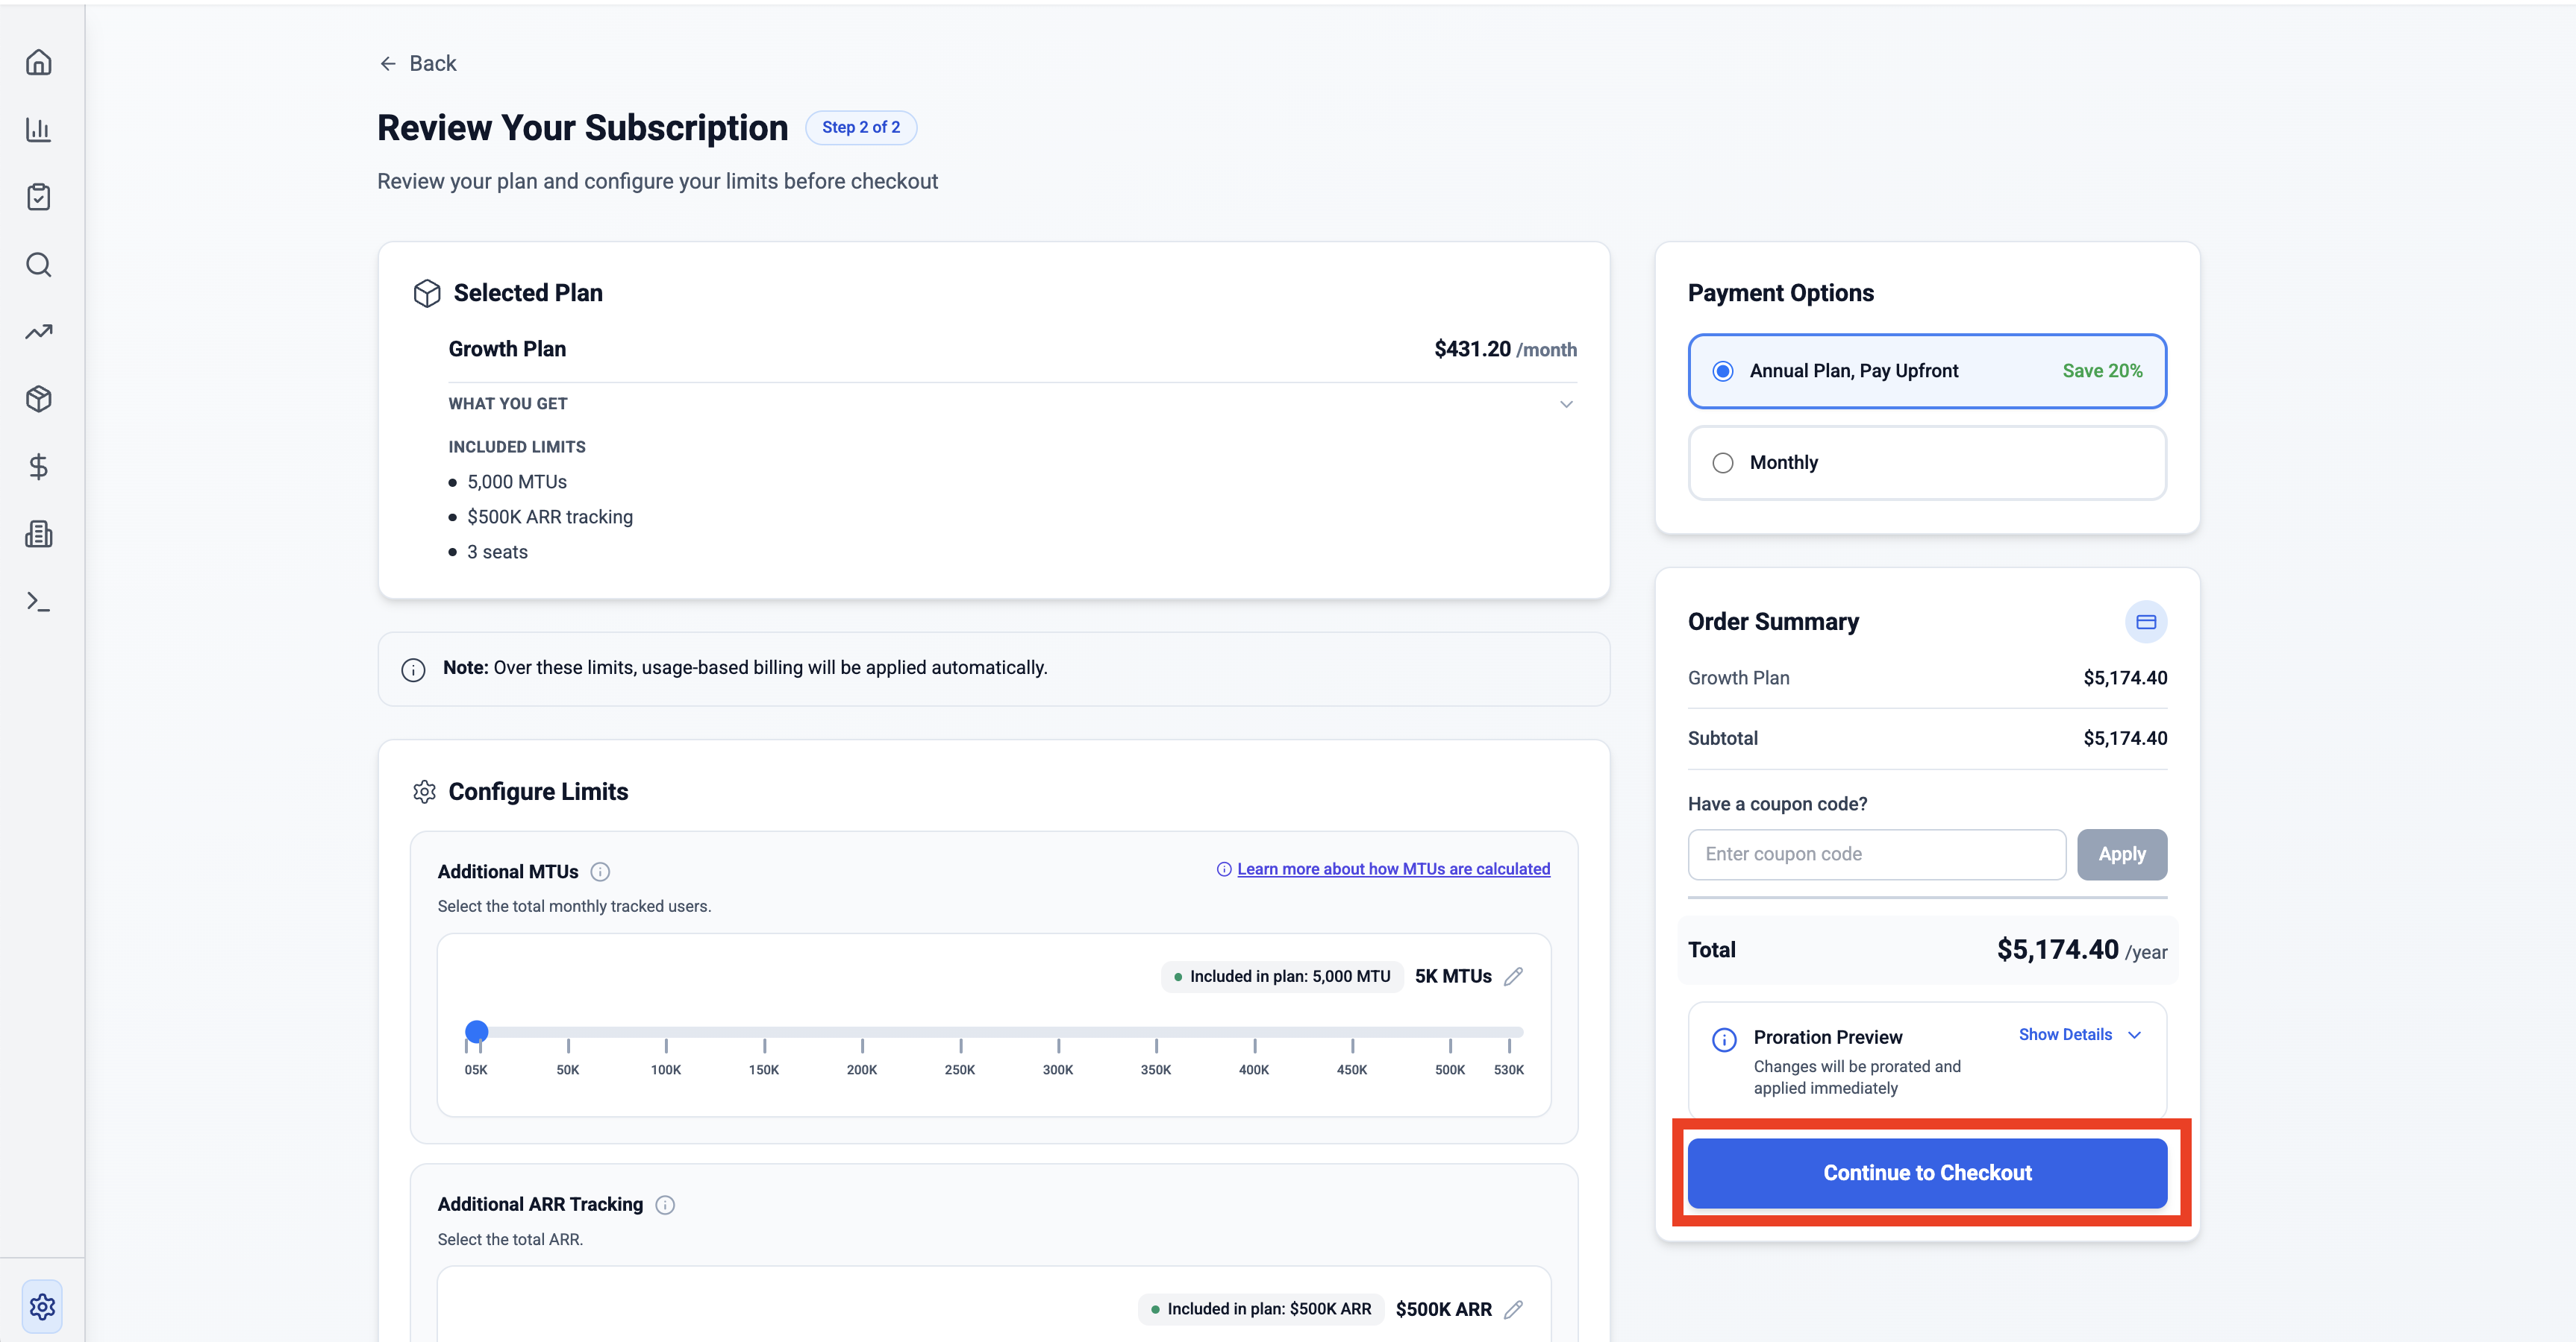Click the Included in plan: $500K ARR badge
Screen dimensions: 2576x1342
point(1261,1309)
